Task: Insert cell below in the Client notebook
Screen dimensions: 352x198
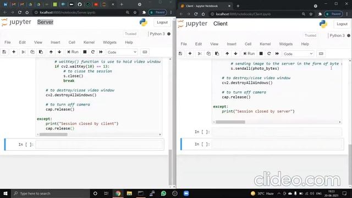Action: [x=190, y=54]
